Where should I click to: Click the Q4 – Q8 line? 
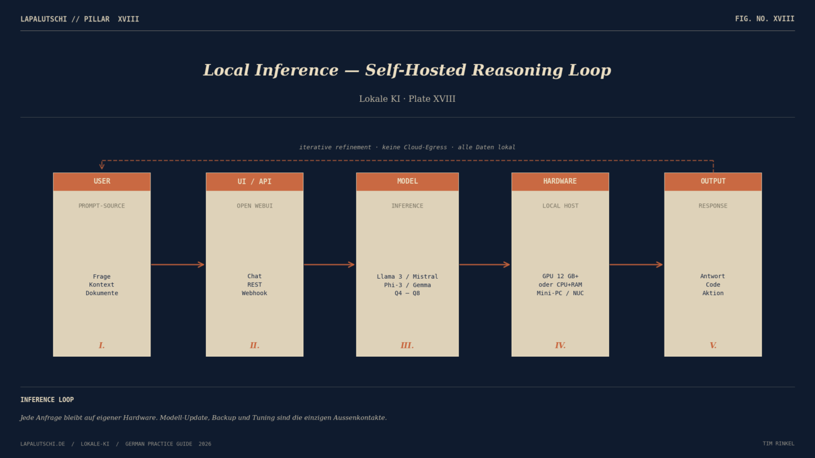[407, 293]
